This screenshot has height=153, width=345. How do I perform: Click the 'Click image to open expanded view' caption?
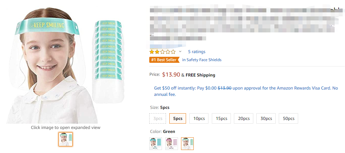click(x=66, y=127)
